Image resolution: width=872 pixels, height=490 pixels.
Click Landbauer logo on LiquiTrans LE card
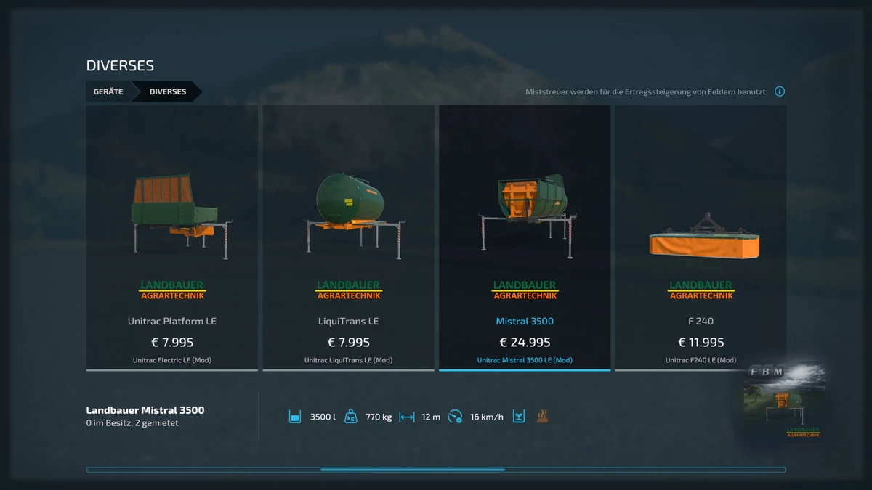(349, 290)
